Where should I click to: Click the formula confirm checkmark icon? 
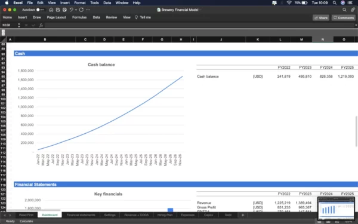coord(33,25)
